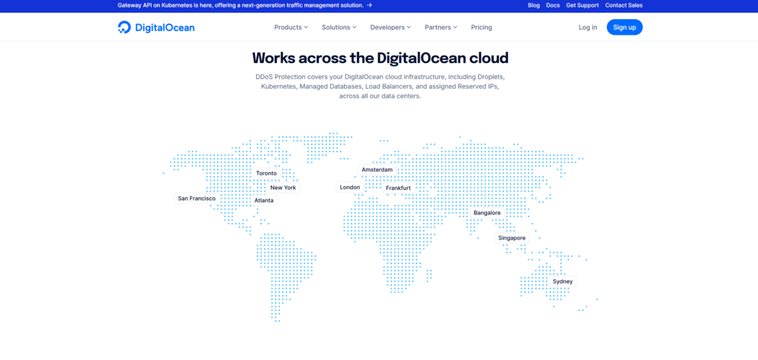This screenshot has height=360, width=758.
Task: Select the Singapore map label
Action: (x=512, y=238)
